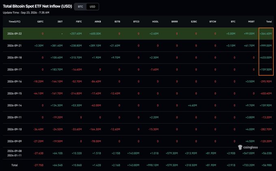276x171 pixels.
Task: Select the 2026-09-09 date cell
Action: pyautogui.click(x=15, y=141)
